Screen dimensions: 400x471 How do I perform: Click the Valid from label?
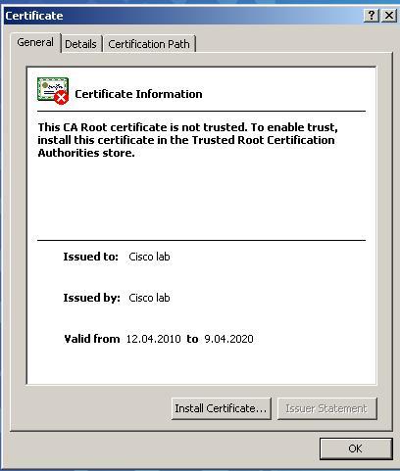point(92,339)
